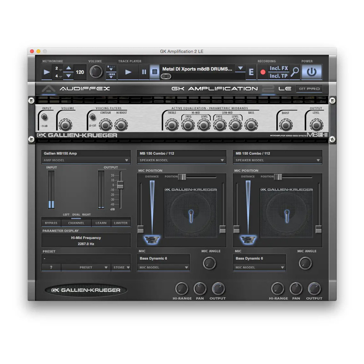Toggle Incl. FX recording option
The height and width of the screenshot is (364, 364).
click(278, 68)
